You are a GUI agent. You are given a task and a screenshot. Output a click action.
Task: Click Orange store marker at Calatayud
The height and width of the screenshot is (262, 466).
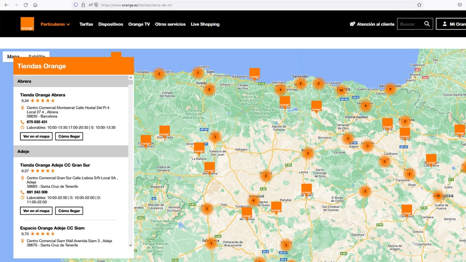click(407, 211)
